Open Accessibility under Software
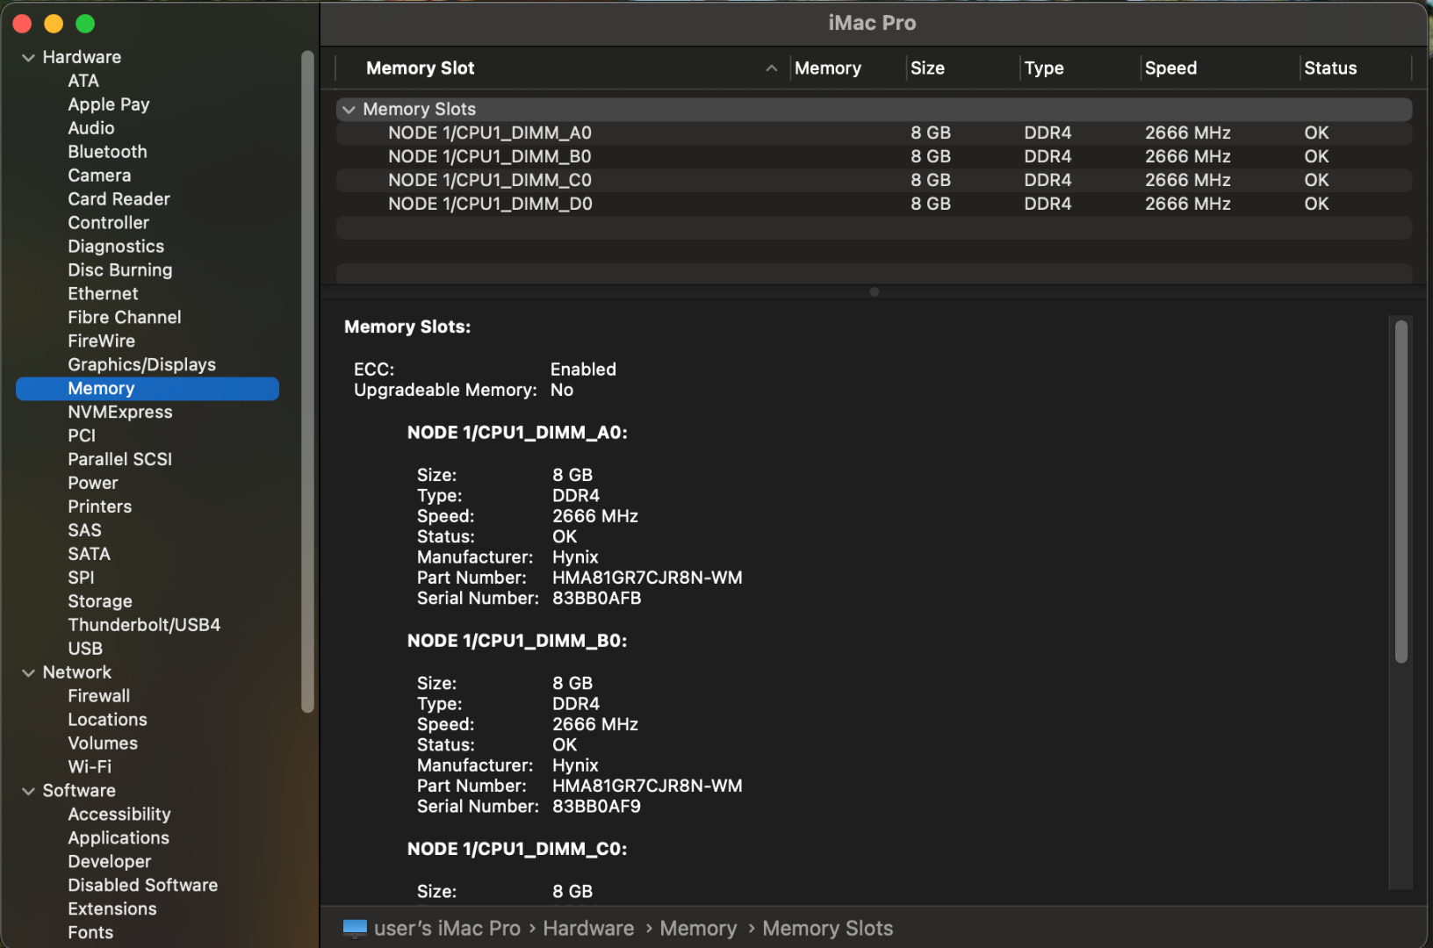 (119, 815)
